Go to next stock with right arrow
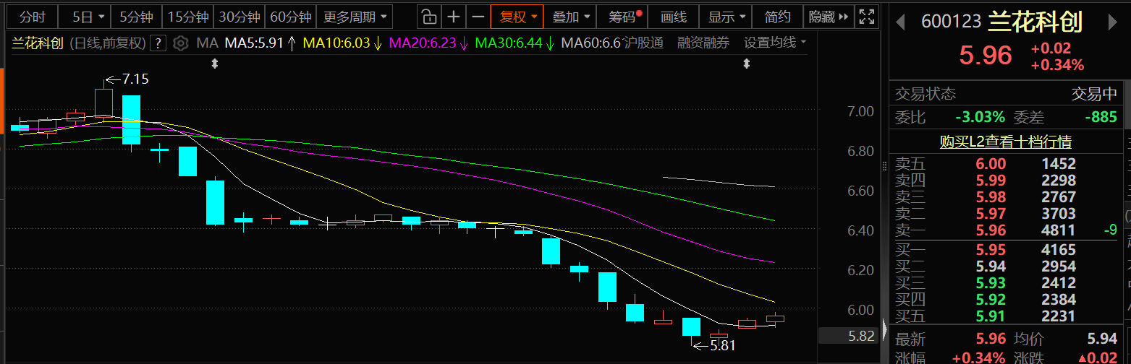The image size is (1131, 364). (x=1112, y=22)
